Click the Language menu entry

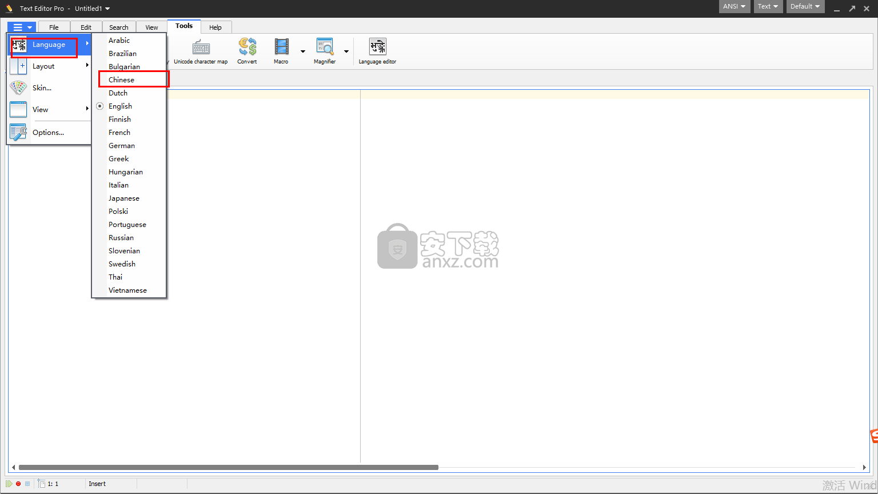pyautogui.click(x=49, y=45)
